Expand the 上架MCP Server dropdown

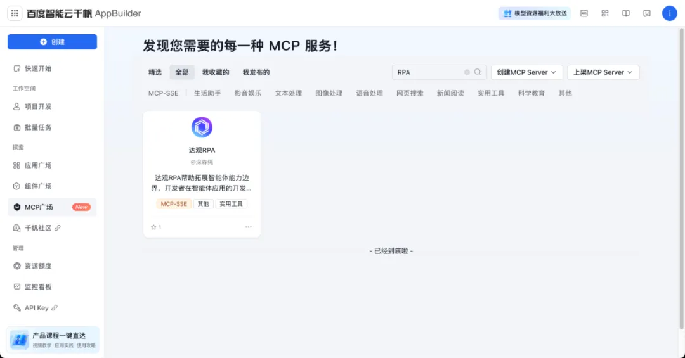pos(603,72)
